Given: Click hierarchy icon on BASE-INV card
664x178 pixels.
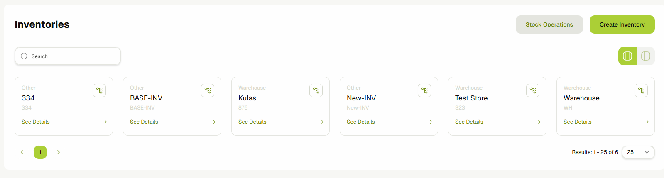Looking at the screenshot, I should (208, 90).
